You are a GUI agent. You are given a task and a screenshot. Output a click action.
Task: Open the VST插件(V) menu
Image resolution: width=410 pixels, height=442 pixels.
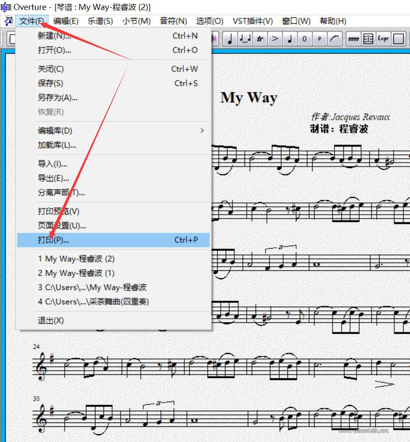[x=253, y=21]
